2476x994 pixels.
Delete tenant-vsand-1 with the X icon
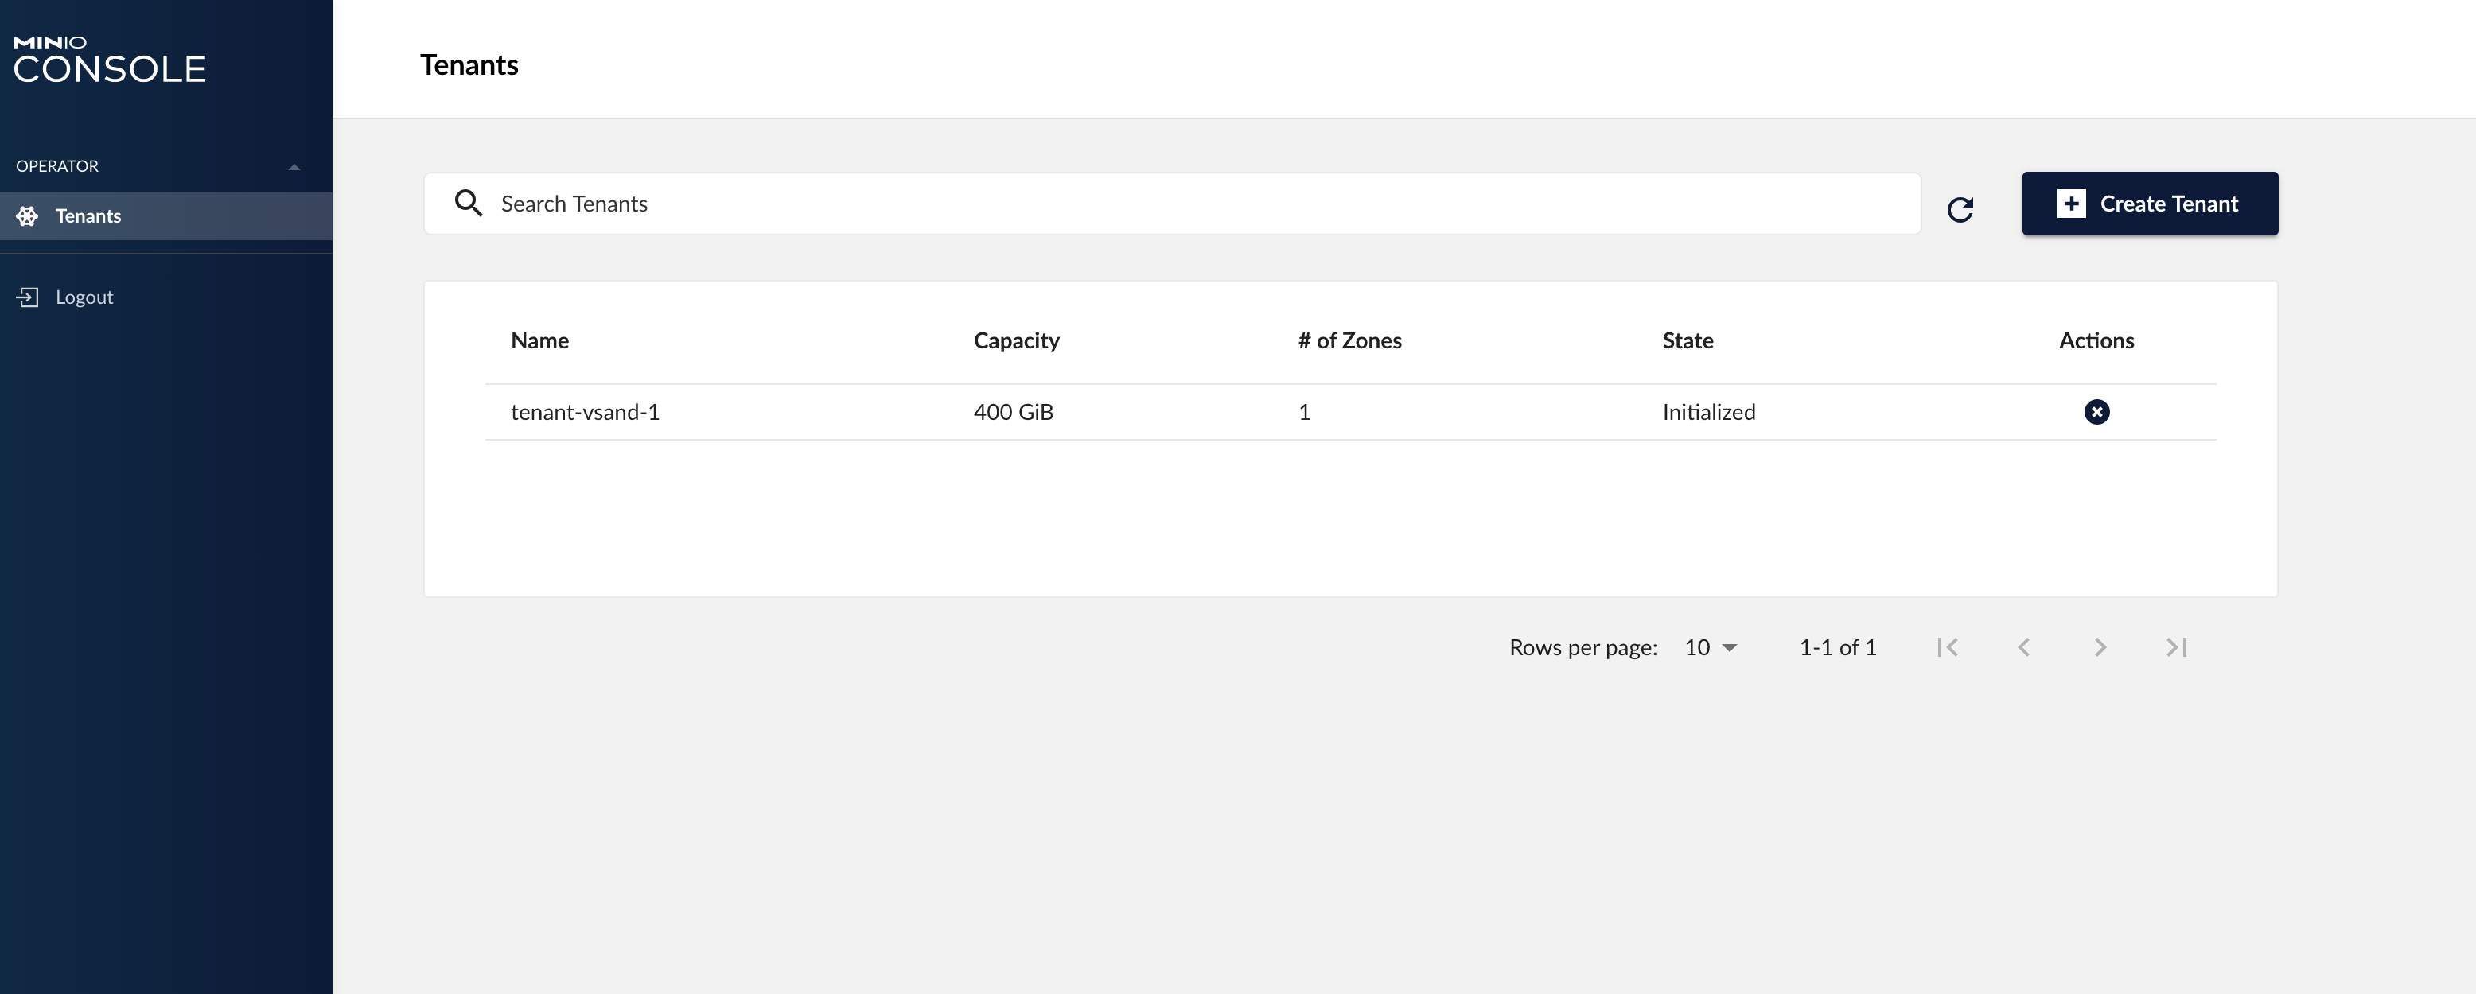point(2096,412)
